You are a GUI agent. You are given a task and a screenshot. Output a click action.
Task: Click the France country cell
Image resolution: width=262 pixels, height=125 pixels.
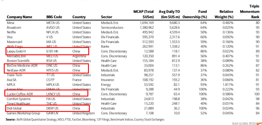pyautogui.click(x=78, y=80)
